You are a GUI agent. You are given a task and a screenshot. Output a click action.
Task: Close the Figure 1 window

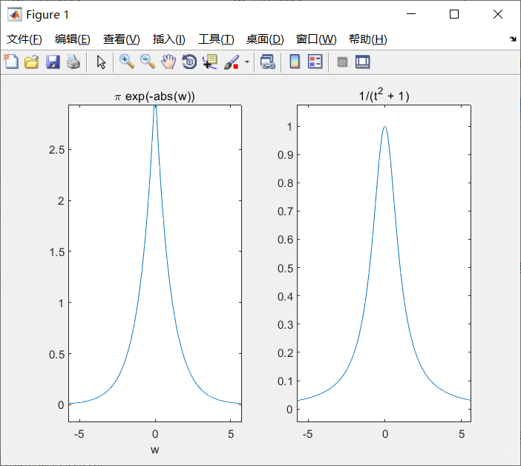[498, 14]
